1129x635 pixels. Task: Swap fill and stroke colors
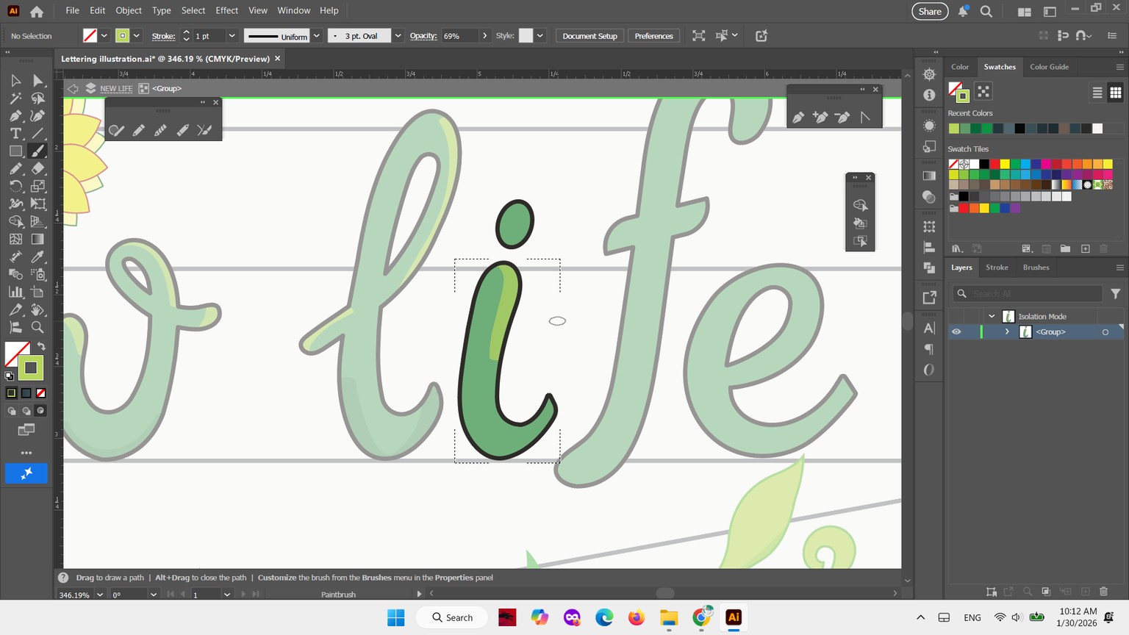click(41, 346)
